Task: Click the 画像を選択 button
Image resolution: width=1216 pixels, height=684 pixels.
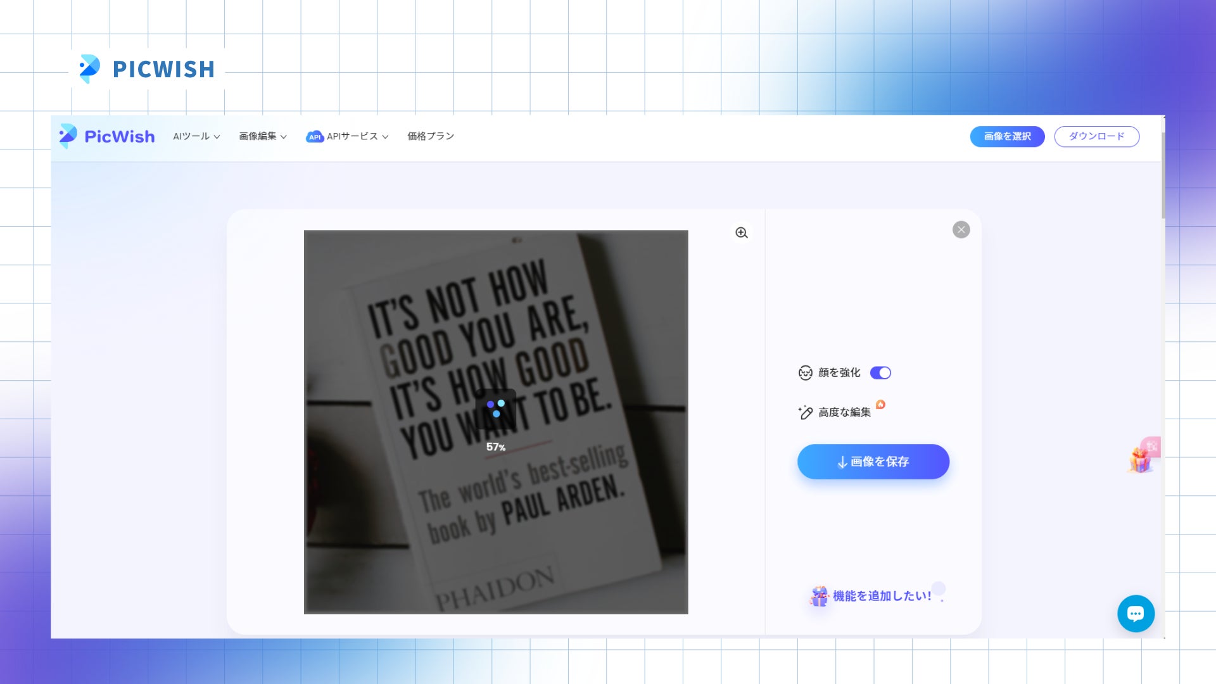Action: (x=1007, y=136)
